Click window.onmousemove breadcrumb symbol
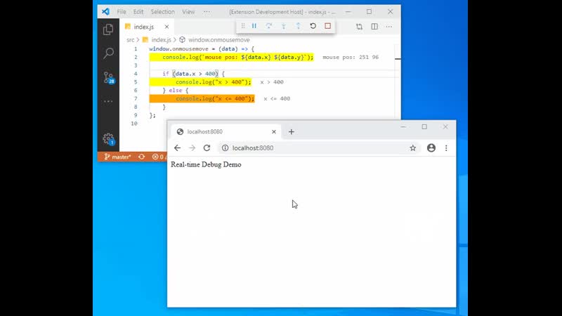The height and width of the screenshot is (316, 562). point(219,40)
